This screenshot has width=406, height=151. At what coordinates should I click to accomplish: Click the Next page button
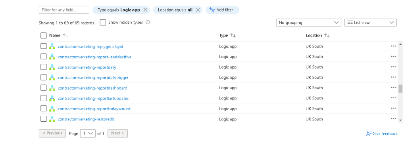tap(117, 133)
